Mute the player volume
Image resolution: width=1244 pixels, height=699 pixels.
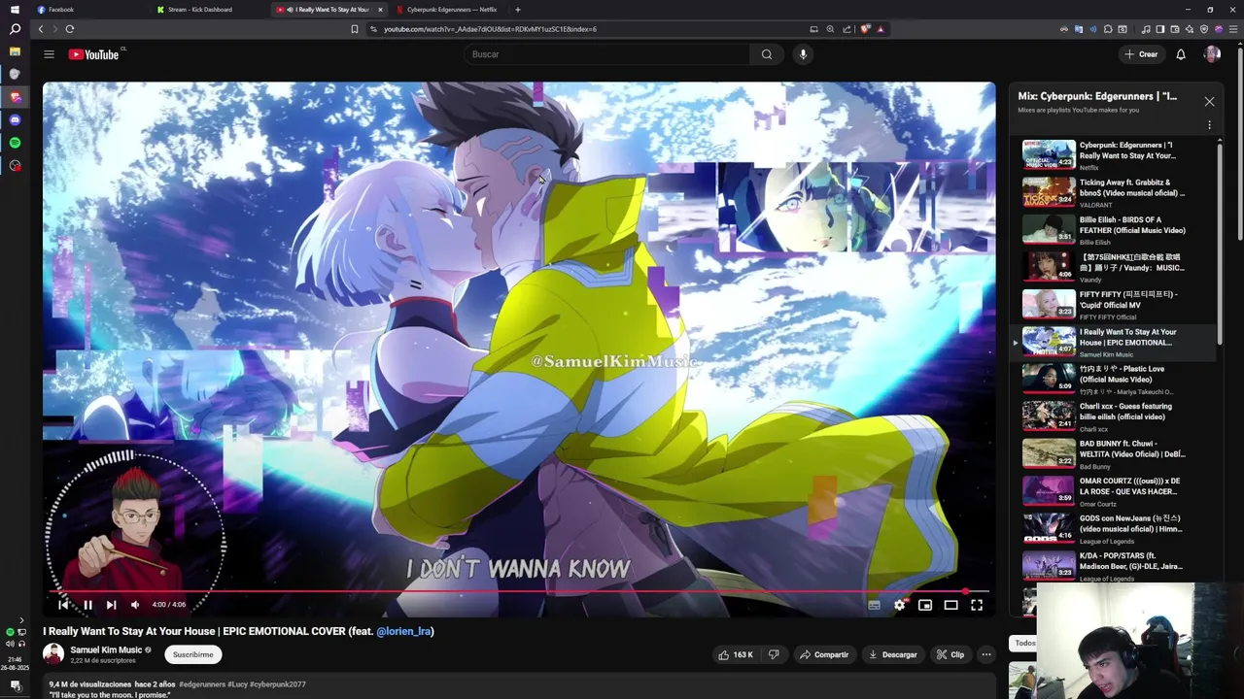coord(135,605)
